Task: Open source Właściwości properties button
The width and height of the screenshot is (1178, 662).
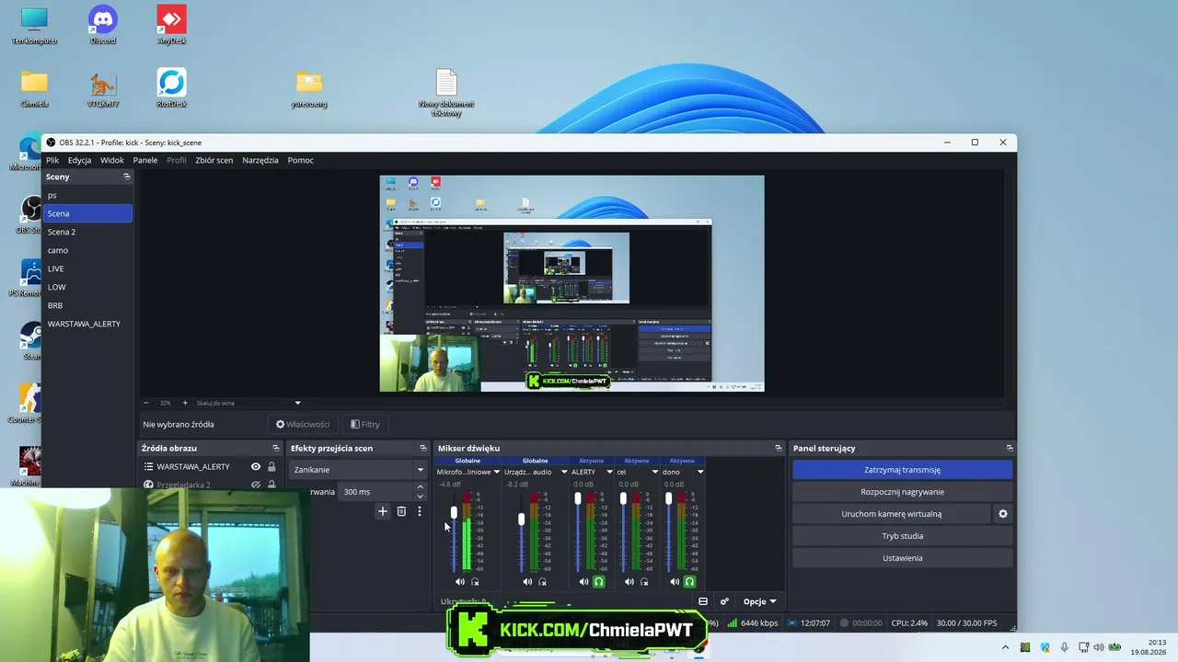Action: pyautogui.click(x=303, y=425)
